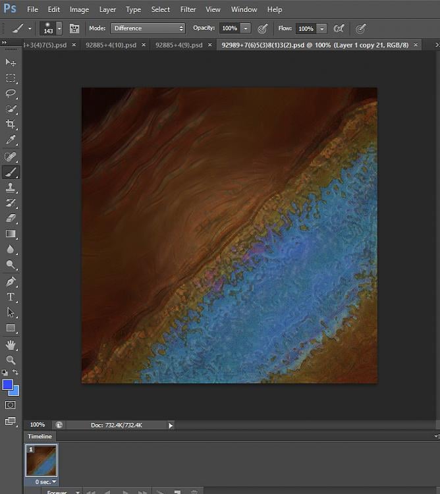
Task: Select the Brush tool in toolbox
Action: (x=11, y=173)
